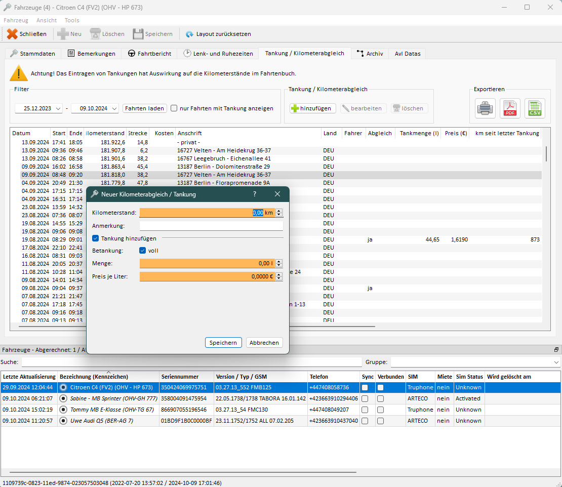Toggle the Betankung voll checkbox

[143, 250]
